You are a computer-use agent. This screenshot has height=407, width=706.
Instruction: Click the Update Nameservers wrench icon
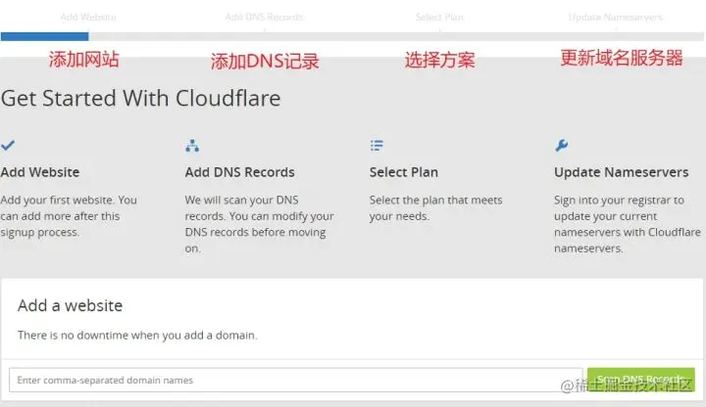562,145
